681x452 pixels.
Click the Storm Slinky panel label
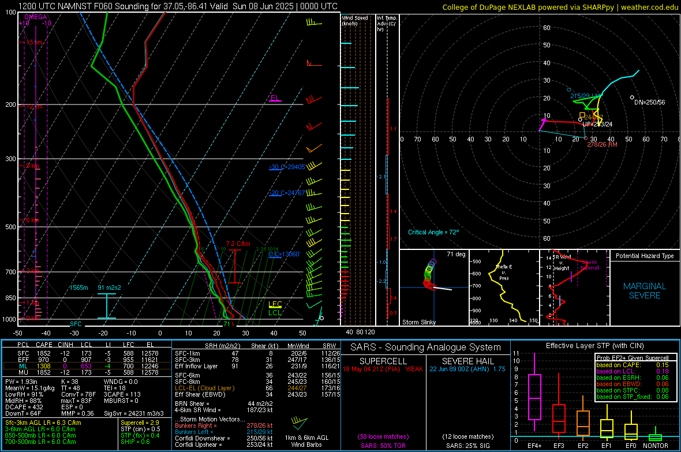tap(419, 322)
